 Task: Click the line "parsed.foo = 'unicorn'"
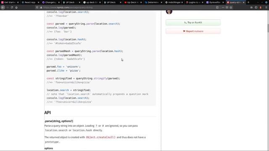63,67
